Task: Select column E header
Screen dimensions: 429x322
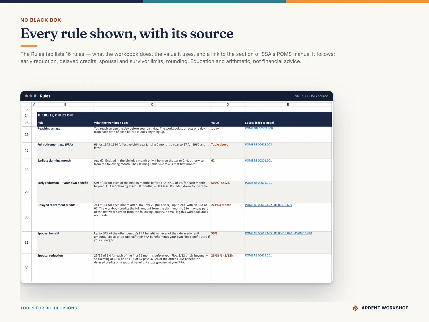Action: pos(288,104)
